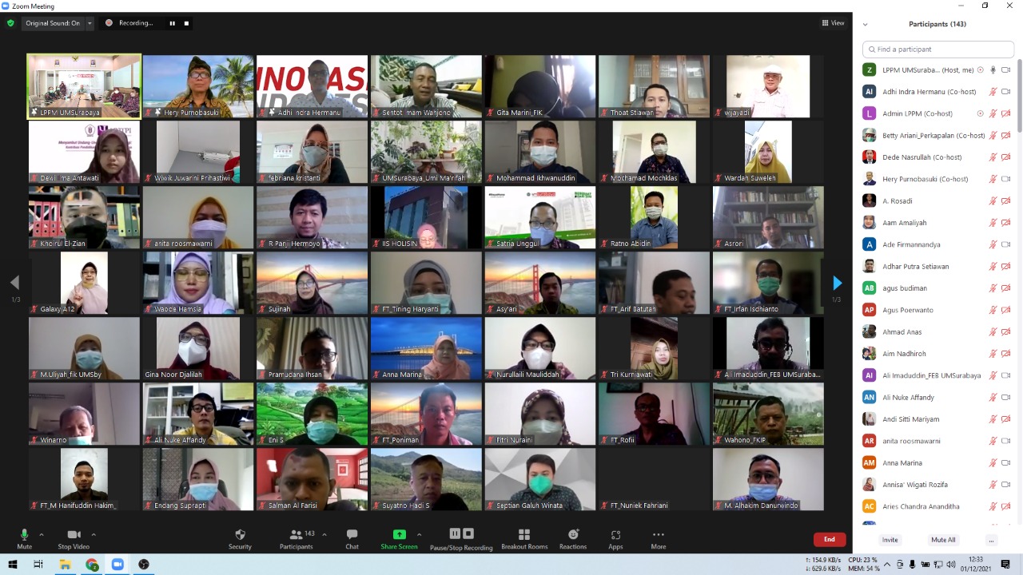Select participant Agus Poerwanto in list
The height and width of the screenshot is (575, 1023).
937,310
